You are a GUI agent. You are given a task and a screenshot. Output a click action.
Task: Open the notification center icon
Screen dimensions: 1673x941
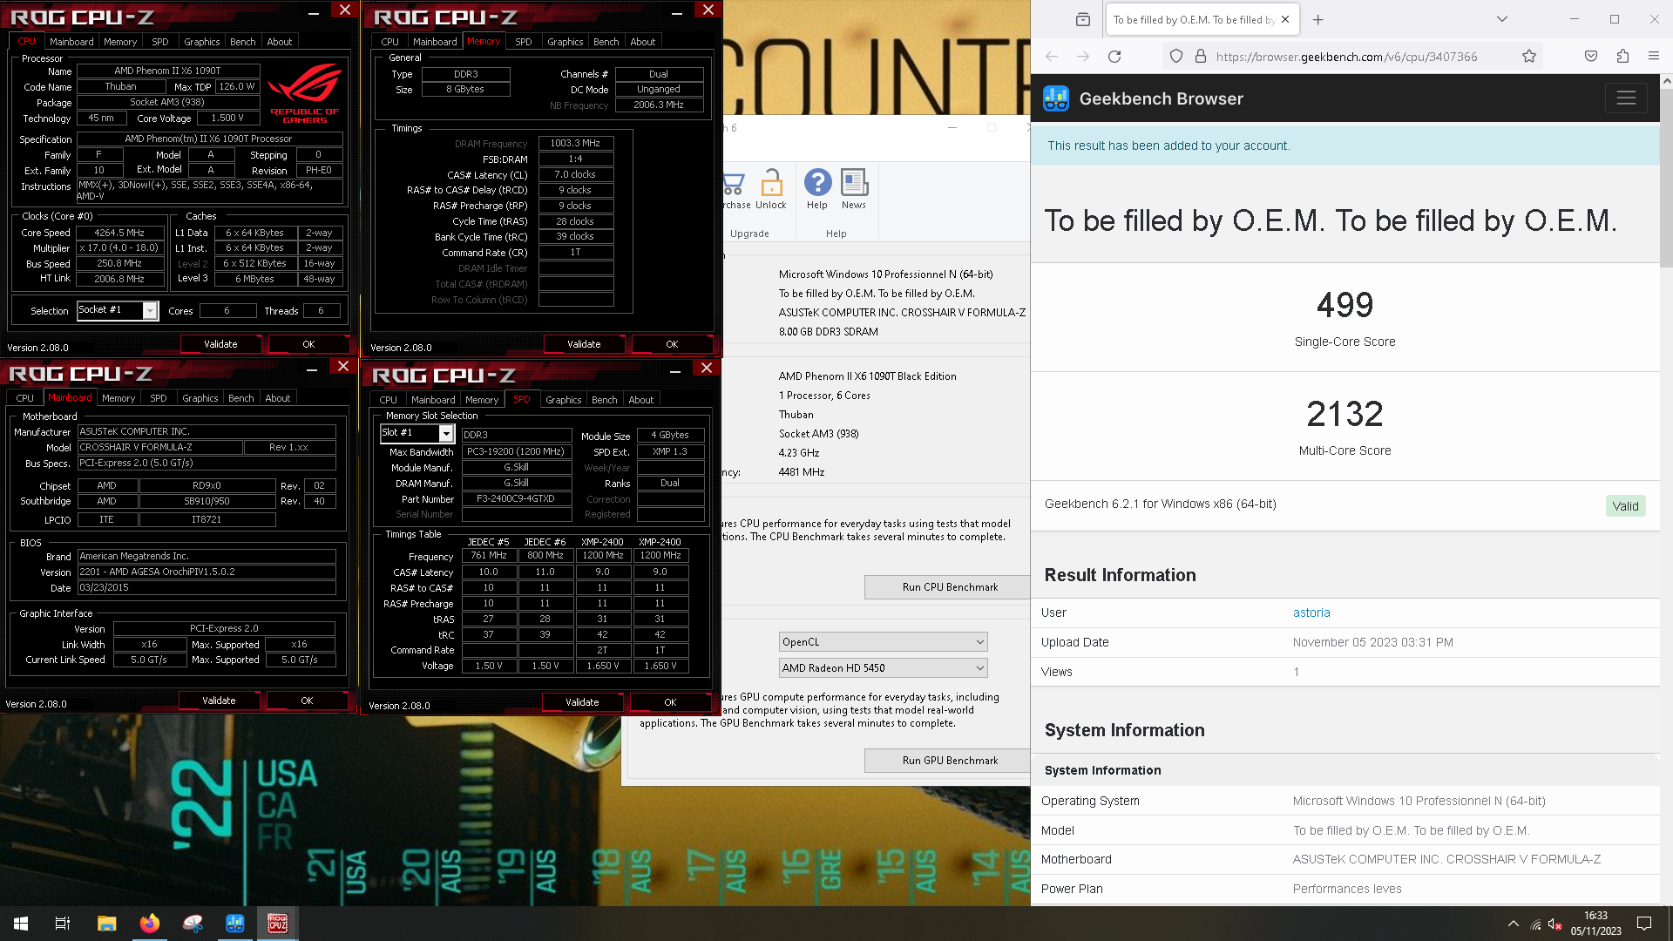click(x=1644, y=924)
